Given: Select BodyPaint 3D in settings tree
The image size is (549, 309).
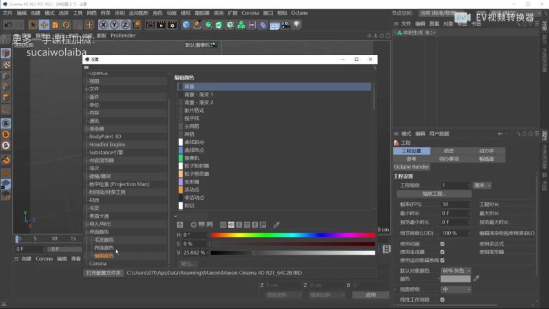Looking at the screenshot, I should click(105, 136).
